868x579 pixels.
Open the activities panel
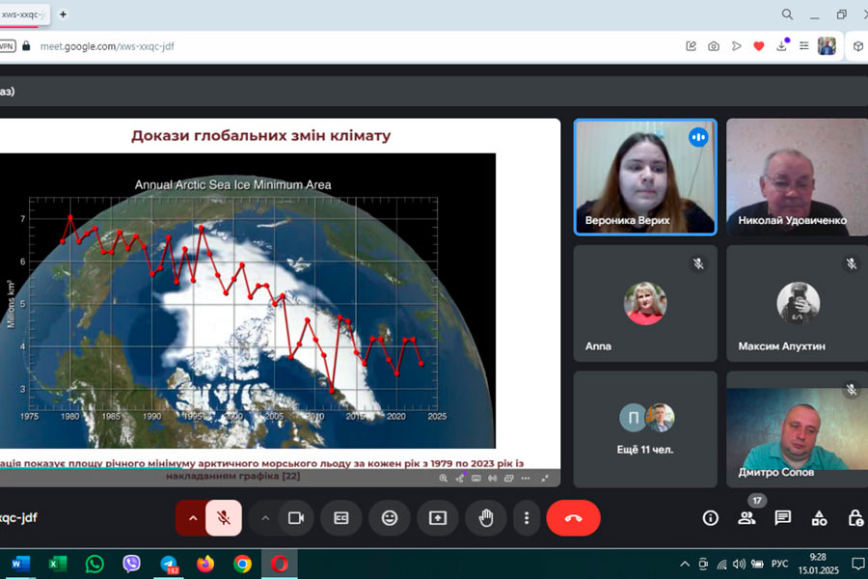[819, 518]
